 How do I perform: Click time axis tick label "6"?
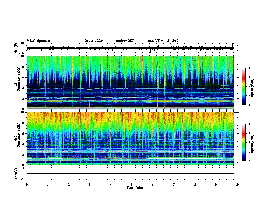pos(153,185)
